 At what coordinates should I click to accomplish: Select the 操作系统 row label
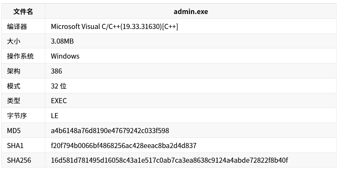pyautogui.click(x=20, y=56)
